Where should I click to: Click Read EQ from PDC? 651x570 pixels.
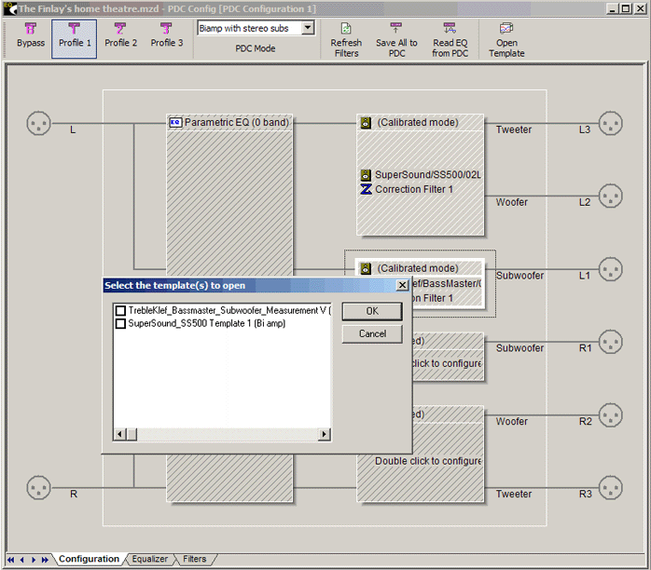pos(450,40)
